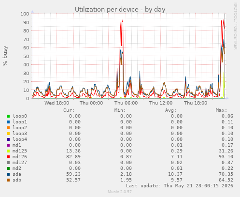Click the 'Thu 12:00' x-axis label
Screen dimensions: 240x197
tap(161, 103)
